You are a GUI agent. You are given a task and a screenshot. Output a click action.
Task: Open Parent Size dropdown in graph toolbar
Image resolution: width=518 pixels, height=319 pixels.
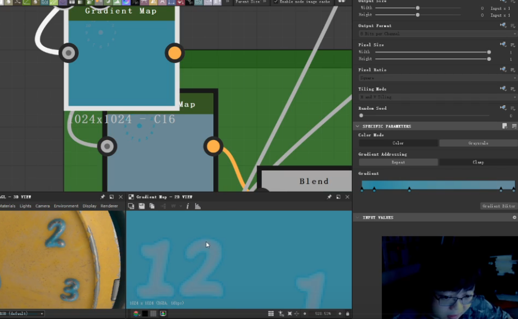(x=251, y=2)
